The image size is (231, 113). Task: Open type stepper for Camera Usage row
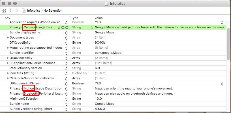pyautogui.click(x=92, y=27)
